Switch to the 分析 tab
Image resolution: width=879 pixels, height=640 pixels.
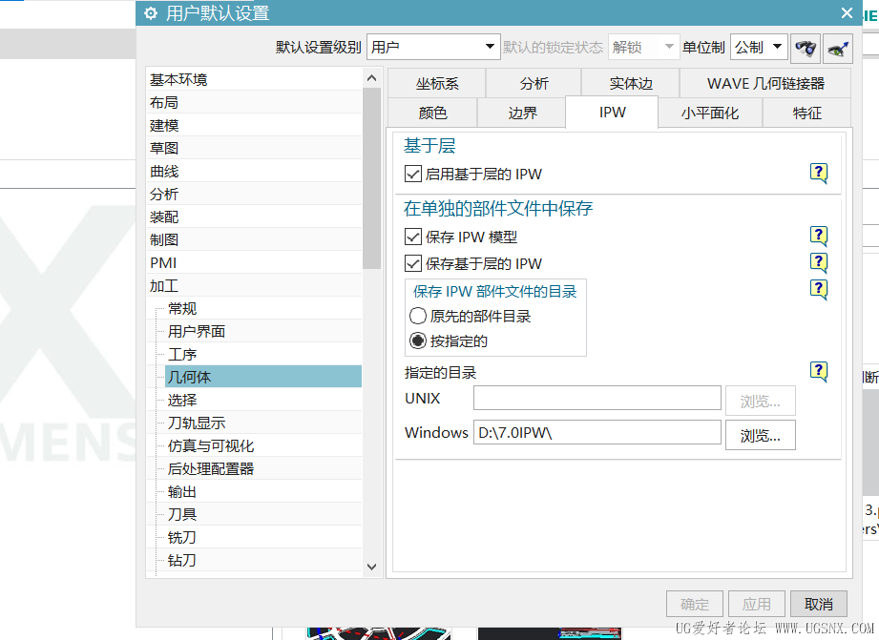pos(534,84)
